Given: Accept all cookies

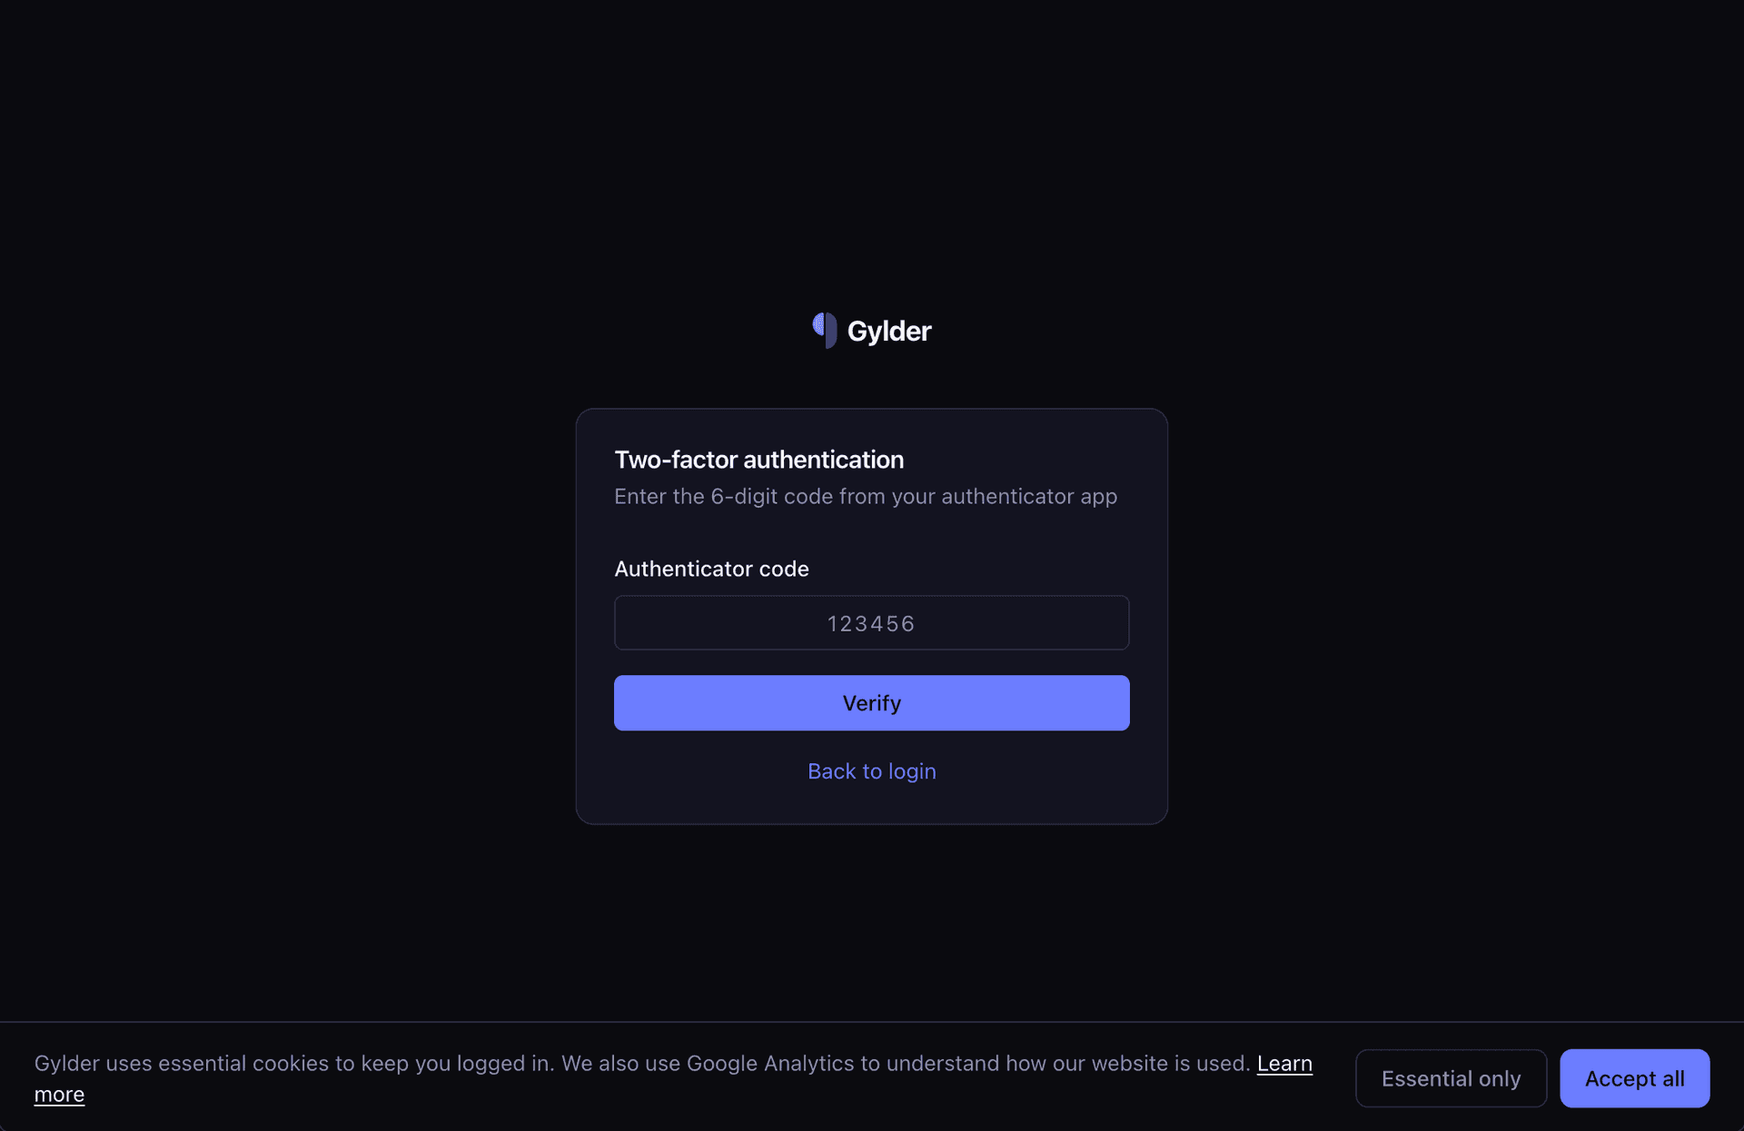Looking at the screenshot, I should [1633, 1078].
